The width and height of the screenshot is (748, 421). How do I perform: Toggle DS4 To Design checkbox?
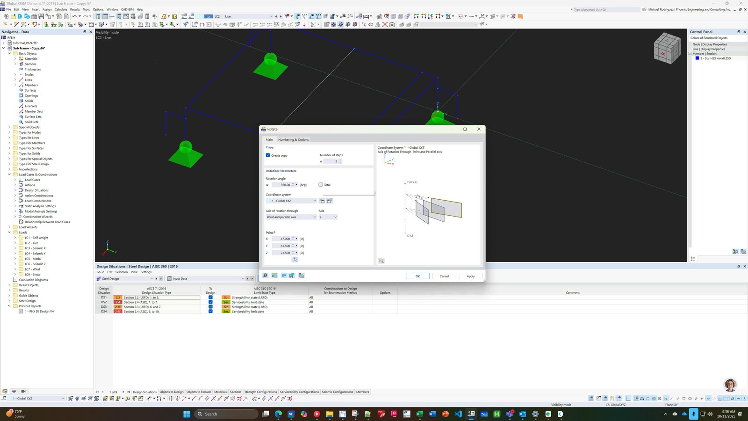pos(210,312)
